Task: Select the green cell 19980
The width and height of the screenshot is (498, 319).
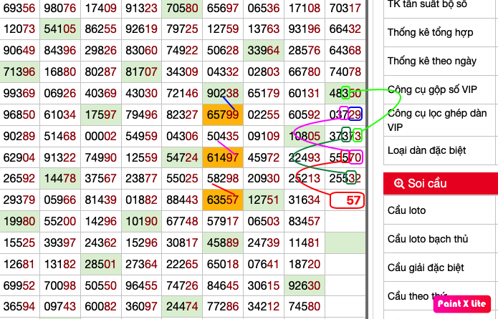Action: click(19, 222)
